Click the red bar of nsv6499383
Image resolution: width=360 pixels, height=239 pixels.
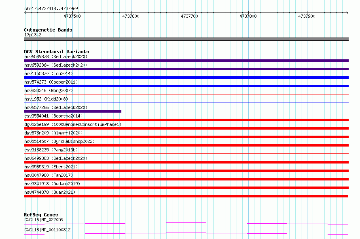point(186,162)
